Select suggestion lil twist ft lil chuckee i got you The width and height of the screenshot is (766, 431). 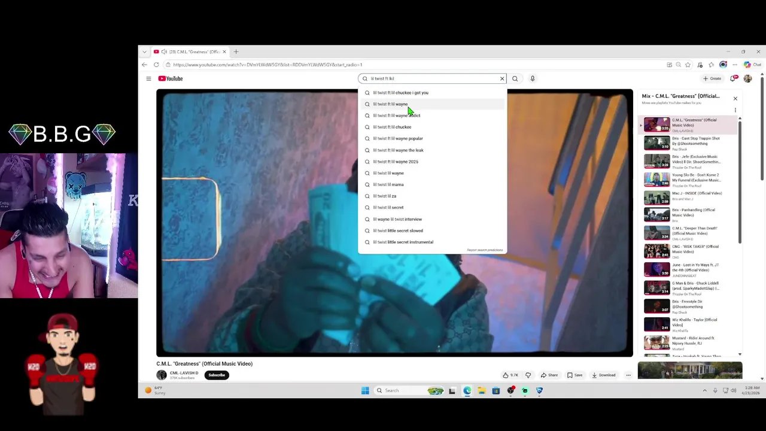(432, 93)
